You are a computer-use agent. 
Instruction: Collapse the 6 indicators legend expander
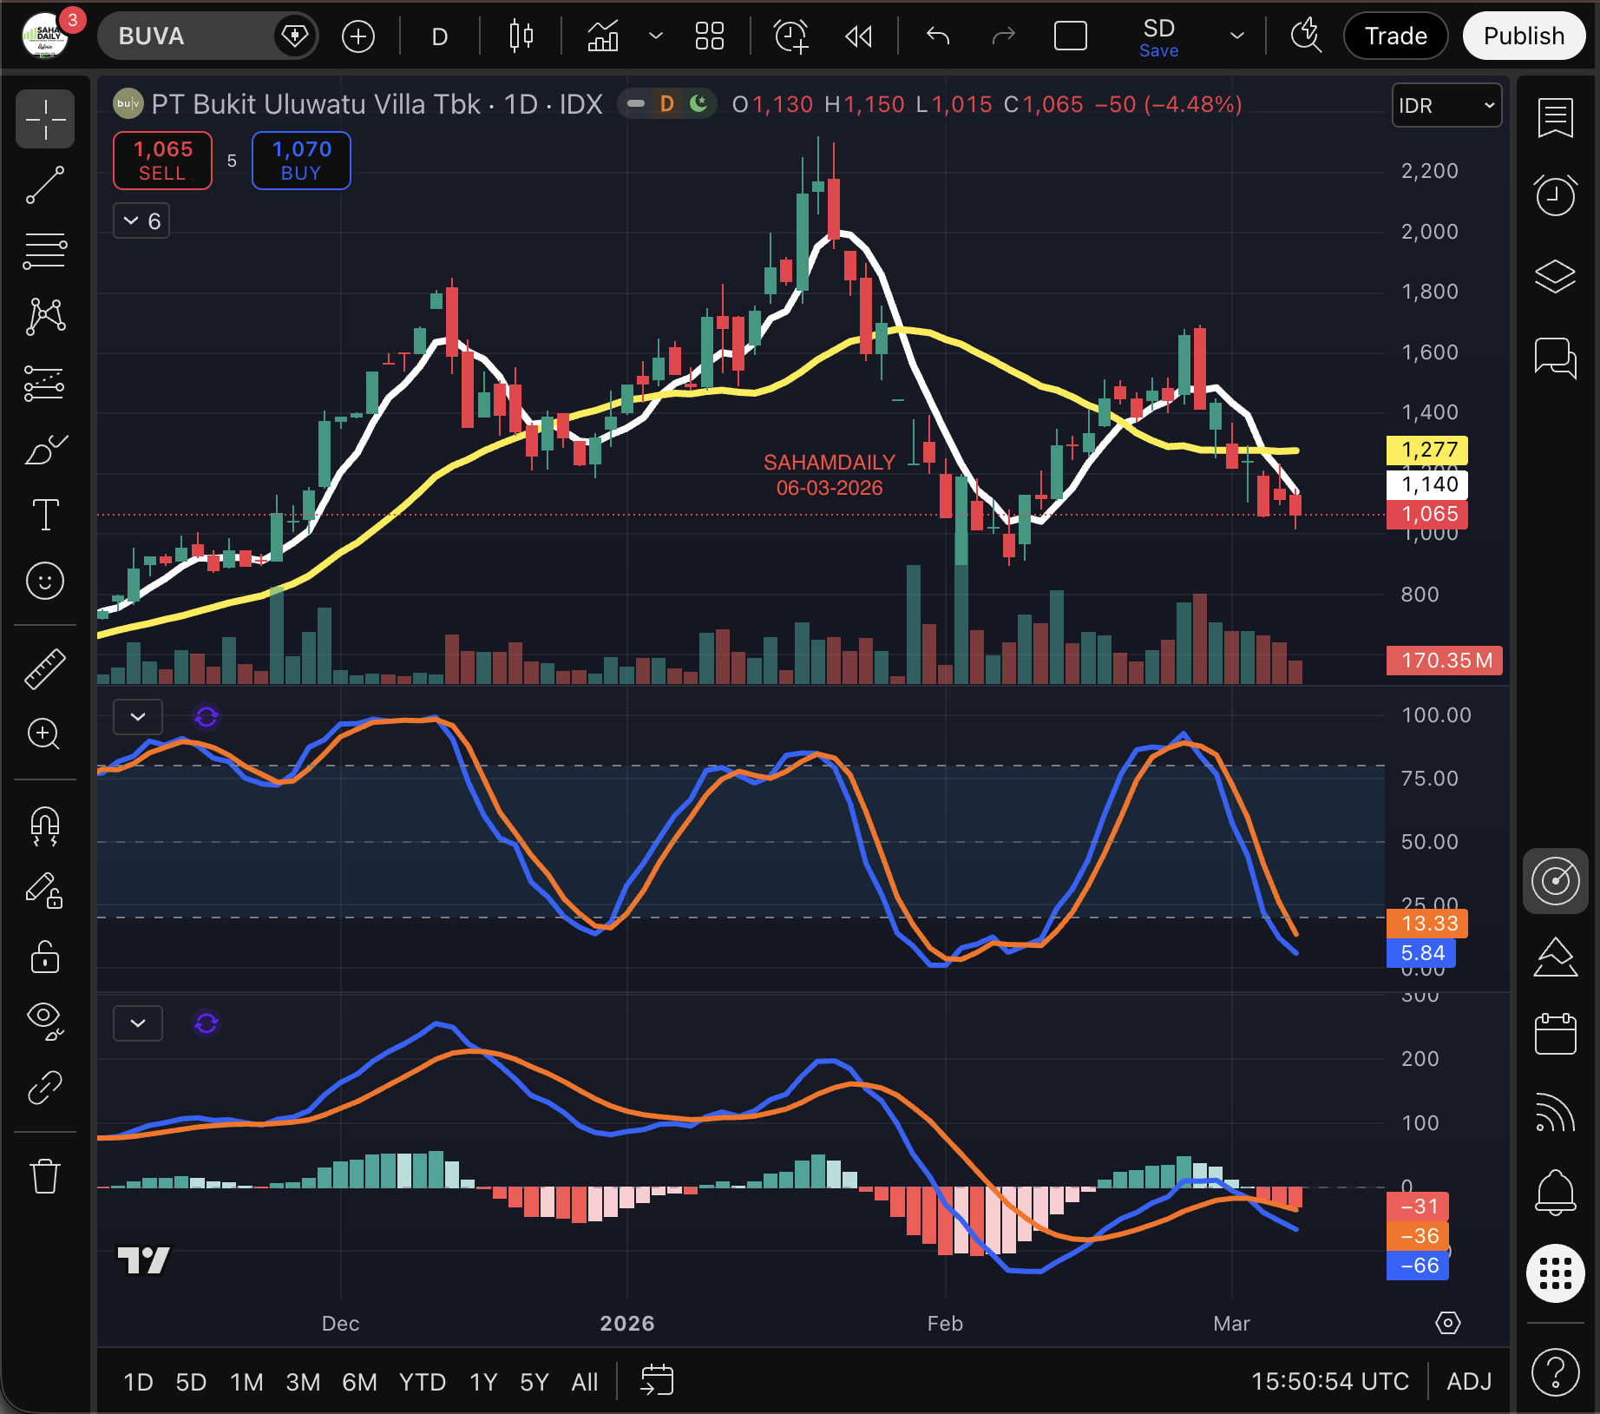coord(141,220)
